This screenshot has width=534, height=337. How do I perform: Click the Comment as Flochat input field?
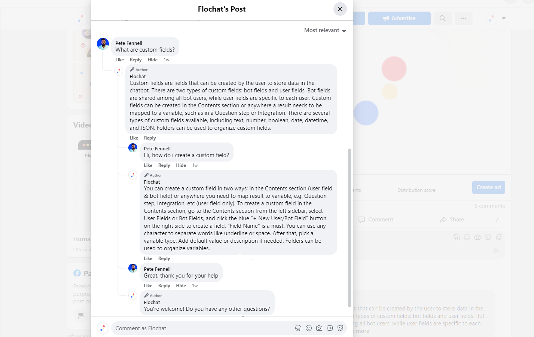tap(202, 328)
